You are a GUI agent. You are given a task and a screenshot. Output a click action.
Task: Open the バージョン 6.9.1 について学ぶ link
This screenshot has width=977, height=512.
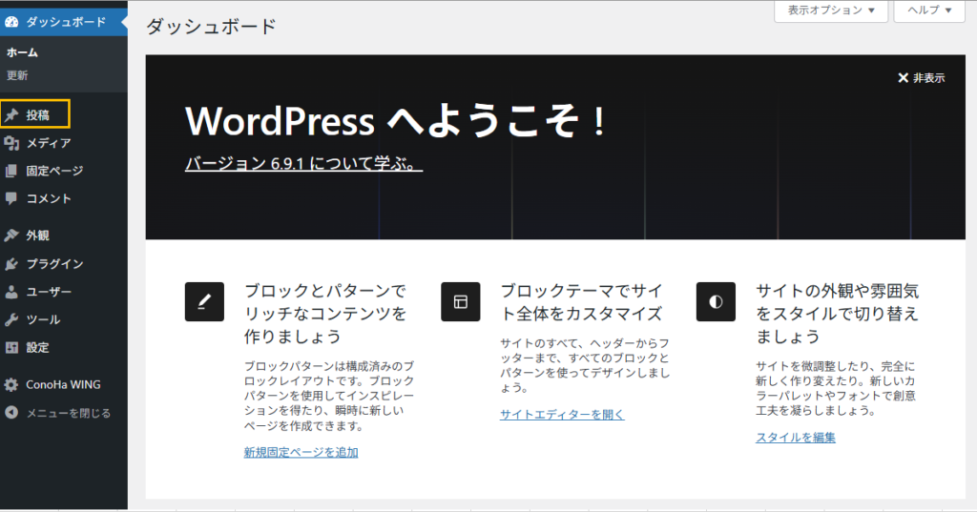click(303, 164)
